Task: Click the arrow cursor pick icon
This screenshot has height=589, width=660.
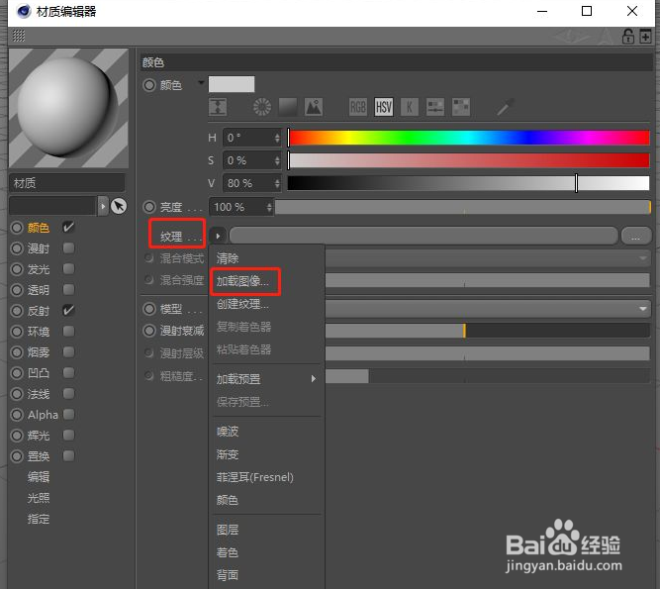Action: click(x=119, y=206)
